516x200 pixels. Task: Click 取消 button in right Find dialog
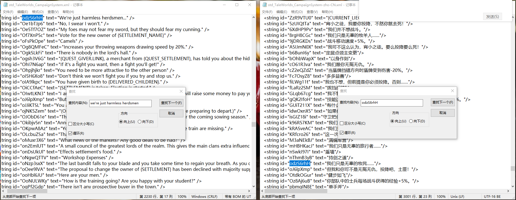443,113
